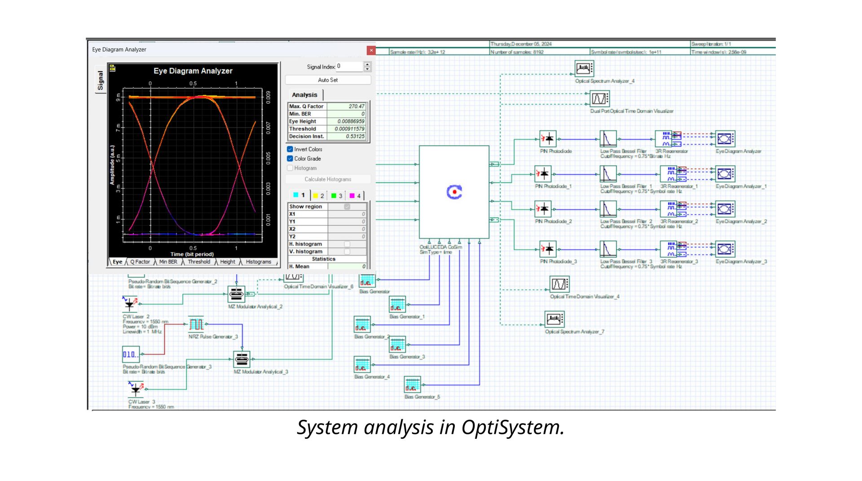The height and width of the screenshot is (481, 862).
Task: Switch to the Min BER tab
Action: [x=168, y=262]
